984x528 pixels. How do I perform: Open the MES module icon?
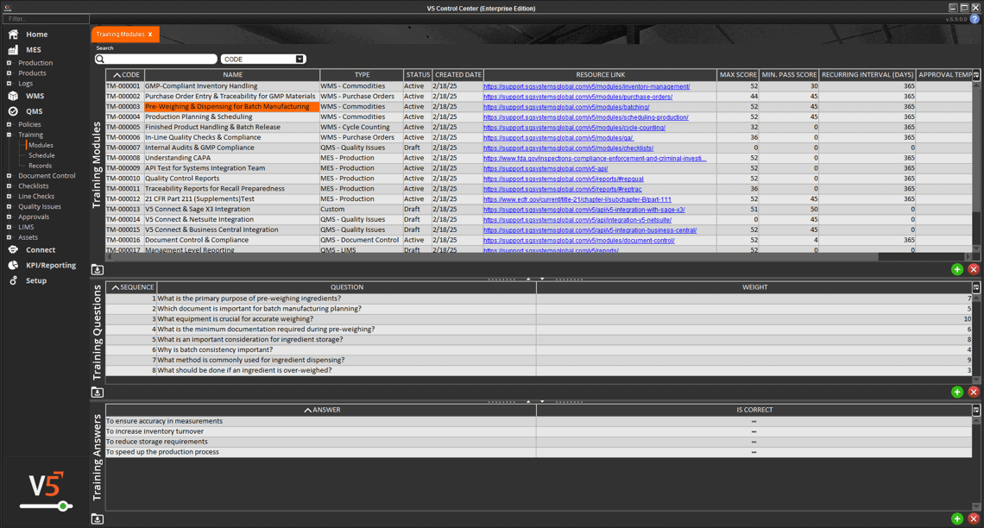pyautogui.click(x=13, y=49)
